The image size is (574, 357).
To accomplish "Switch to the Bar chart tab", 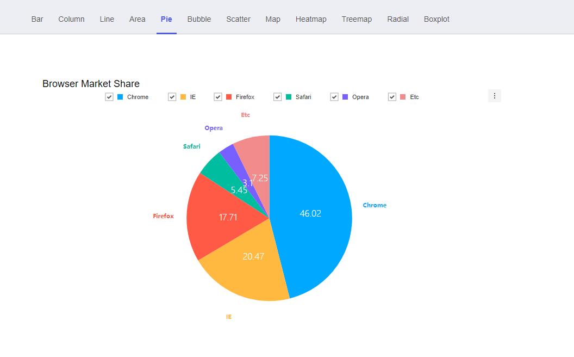I will 38,19.
